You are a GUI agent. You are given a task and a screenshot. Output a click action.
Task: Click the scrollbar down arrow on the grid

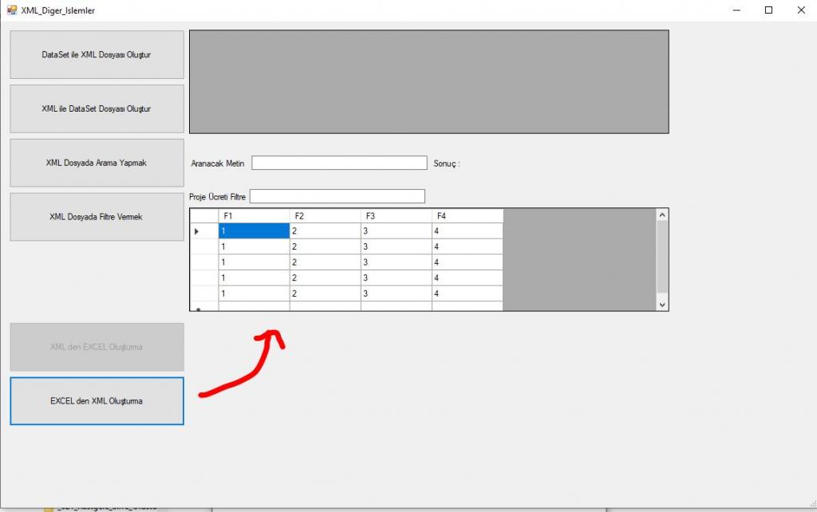[x=662, y=304]
